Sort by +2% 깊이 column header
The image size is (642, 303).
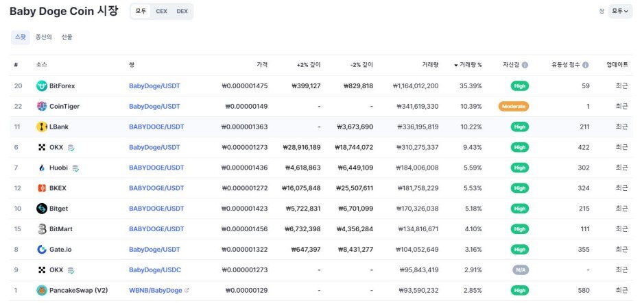[x=309, y=64]
